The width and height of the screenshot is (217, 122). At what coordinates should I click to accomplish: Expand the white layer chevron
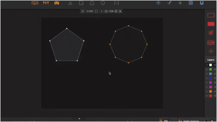[207, 65]
